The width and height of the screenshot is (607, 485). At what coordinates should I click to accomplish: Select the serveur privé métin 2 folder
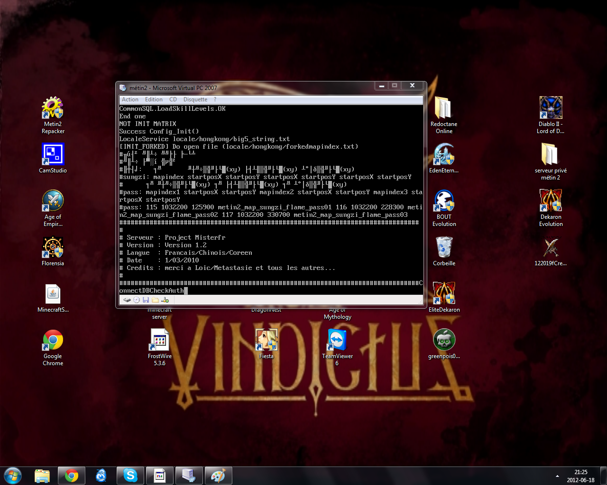pos(551,162)
